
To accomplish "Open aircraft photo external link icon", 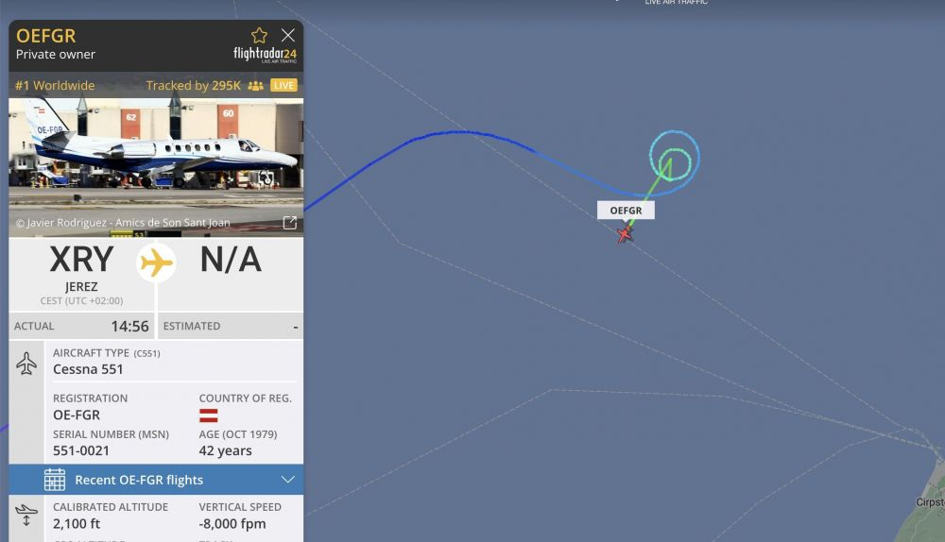I will tap(290, 223).
